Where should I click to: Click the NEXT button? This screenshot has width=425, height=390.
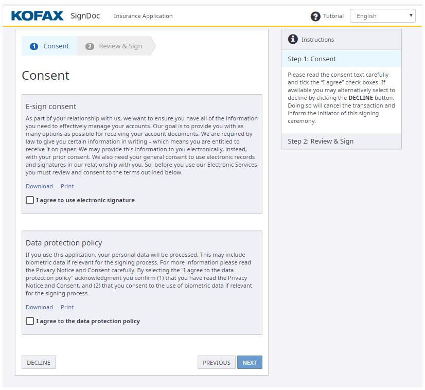point(250,363)
